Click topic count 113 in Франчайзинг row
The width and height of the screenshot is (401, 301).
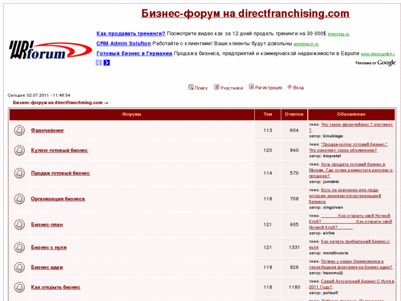[x=268, y=130]
